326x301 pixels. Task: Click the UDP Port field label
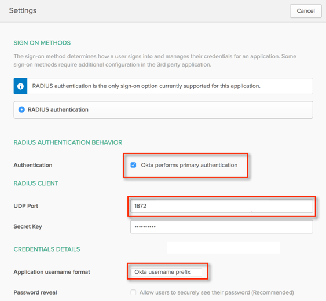coord(26,206)
